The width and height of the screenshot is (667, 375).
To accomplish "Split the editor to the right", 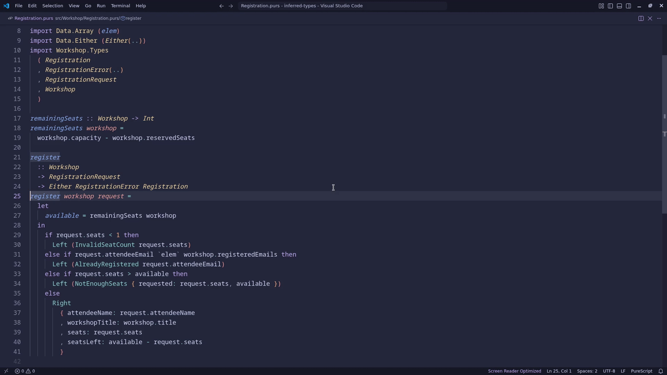I will coord(641,18).
